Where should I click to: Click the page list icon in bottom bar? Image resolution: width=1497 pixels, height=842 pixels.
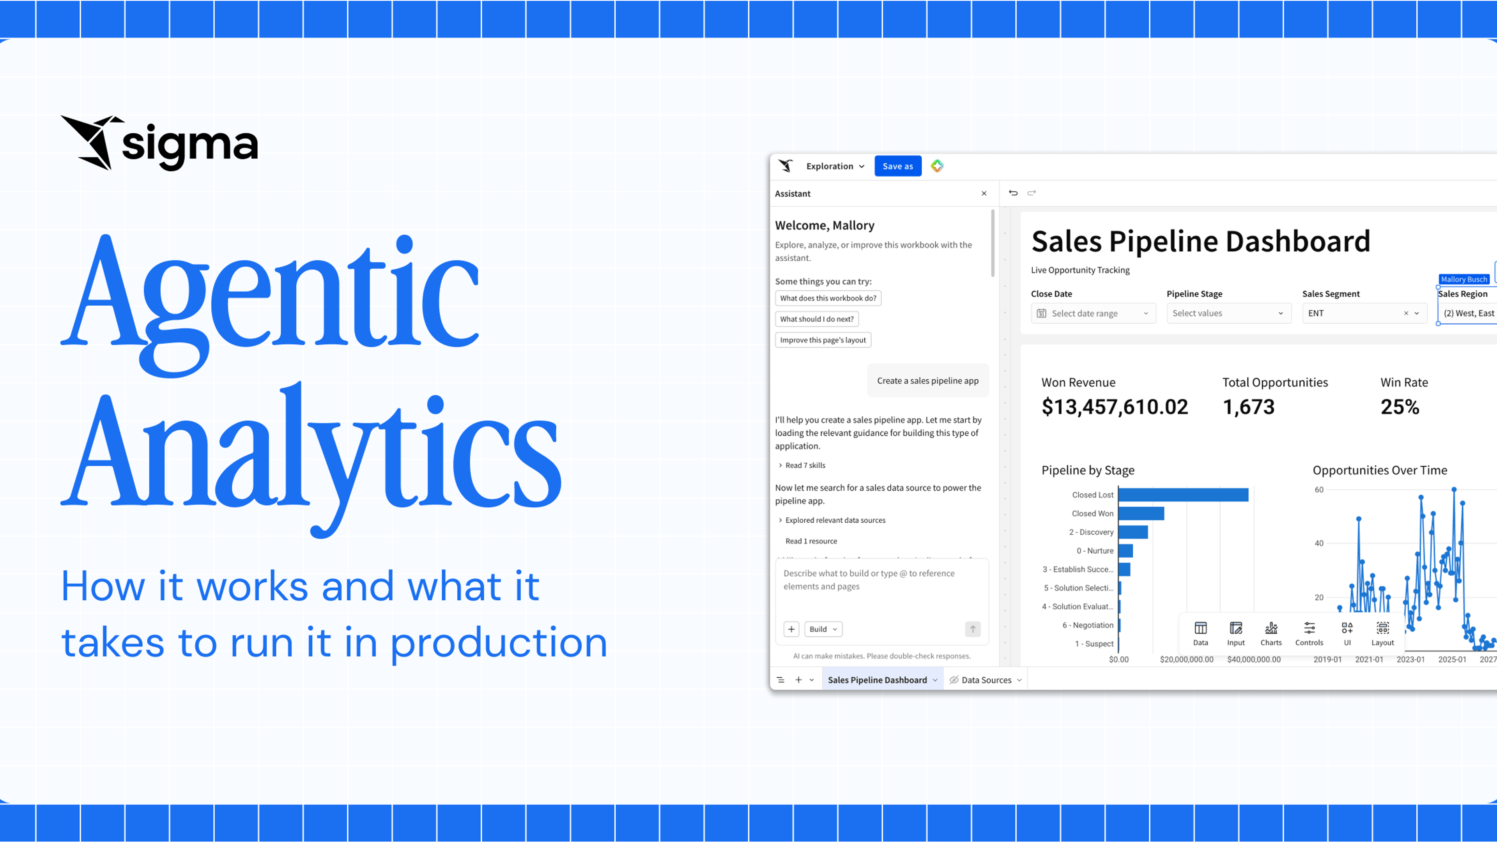pyautogui.click(x=780, y=680)
